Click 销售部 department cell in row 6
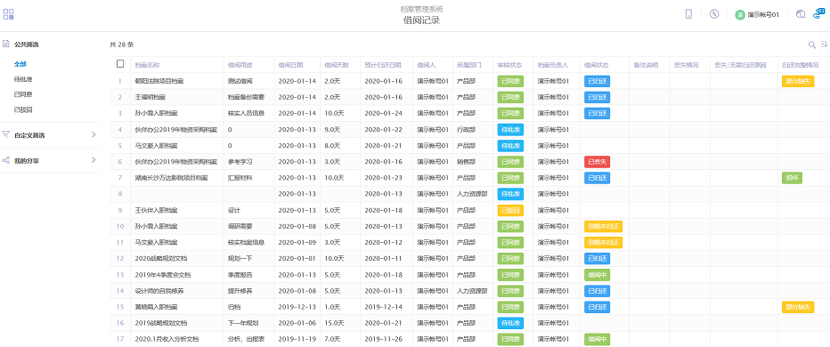830x347 pixels. (466, 162)
